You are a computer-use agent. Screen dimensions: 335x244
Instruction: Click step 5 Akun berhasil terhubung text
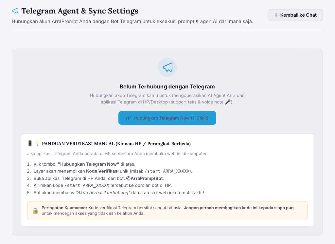click(103, 193)
